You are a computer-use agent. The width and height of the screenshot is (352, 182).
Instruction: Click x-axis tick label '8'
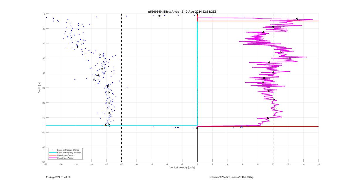pos(258,164)
